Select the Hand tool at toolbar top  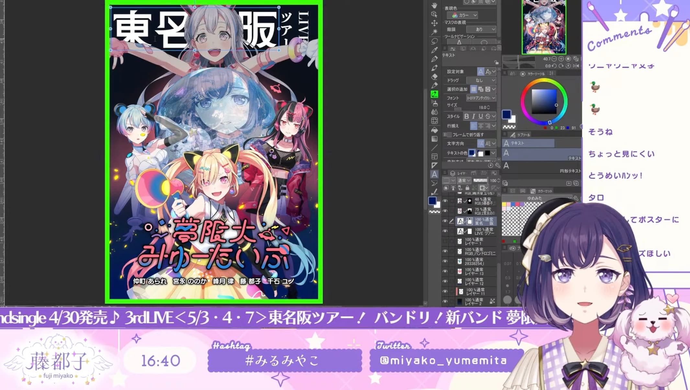pyautogui.click(x=435, y=6)
